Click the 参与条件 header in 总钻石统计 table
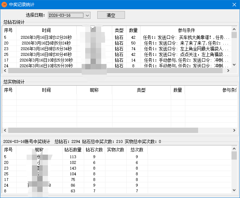Image resolution: width=240 pixels, height=198 pixels. [x=186, y=30]
